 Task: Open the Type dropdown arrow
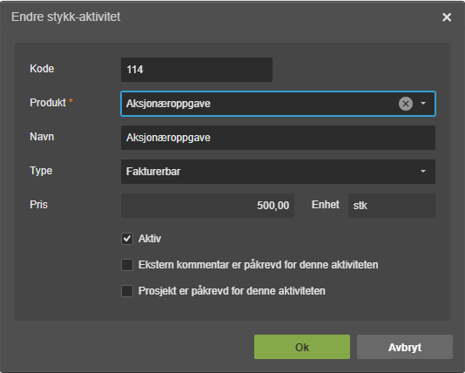coord(423,172)
